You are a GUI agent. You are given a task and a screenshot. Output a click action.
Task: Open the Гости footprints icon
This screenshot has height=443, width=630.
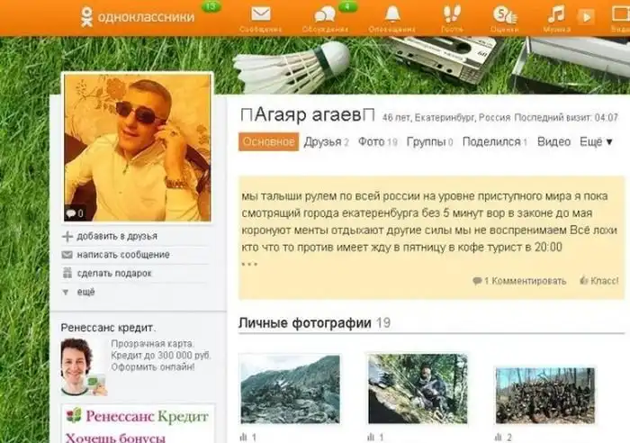click(x=451, y=14)
